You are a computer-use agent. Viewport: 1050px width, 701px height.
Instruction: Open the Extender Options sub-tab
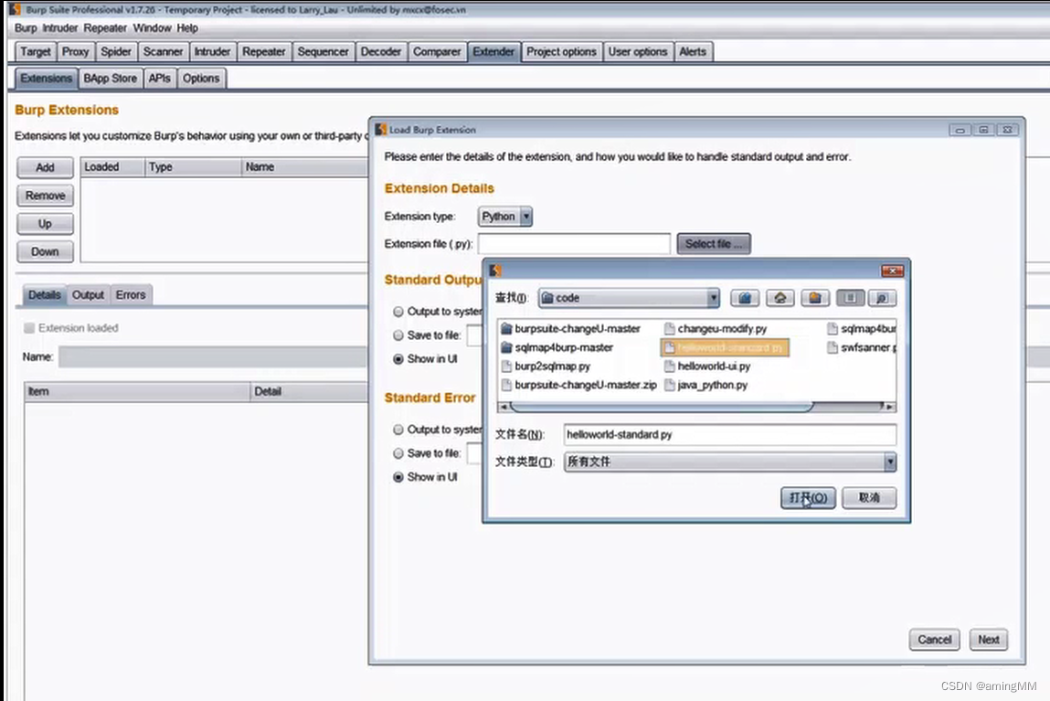pos(201,79)
